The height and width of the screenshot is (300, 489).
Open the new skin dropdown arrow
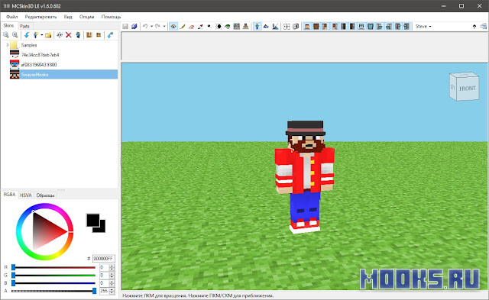[x=42, y=35]
